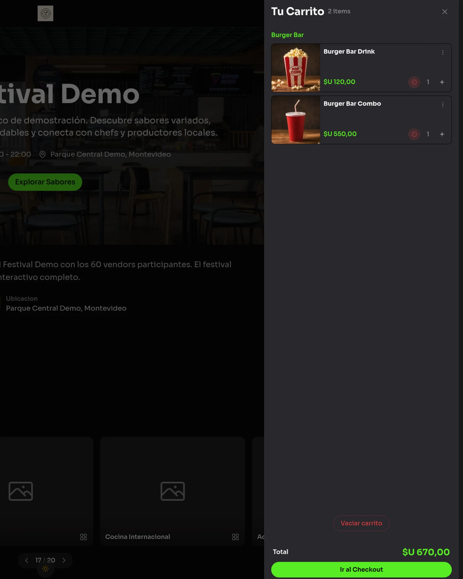Click the Burger Bar Drink item title
The width and height of the screenshot is (463, 579).
pos(349,52)
